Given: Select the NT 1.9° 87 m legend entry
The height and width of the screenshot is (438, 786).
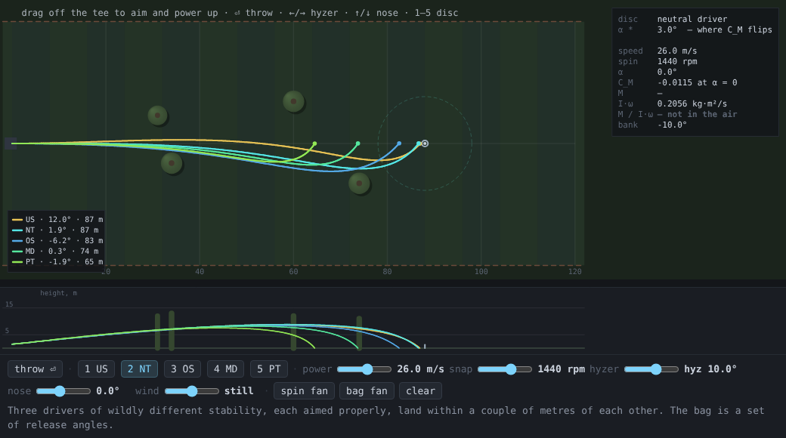Looking at the screenshot, I should 55,230.
